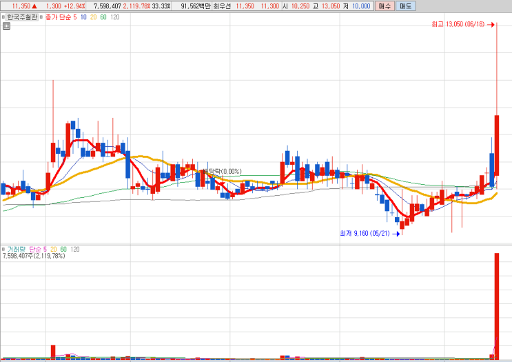Select the 5-day price moving average label
This screenshot has width=512, height=362.
click(x=75, y=17)
